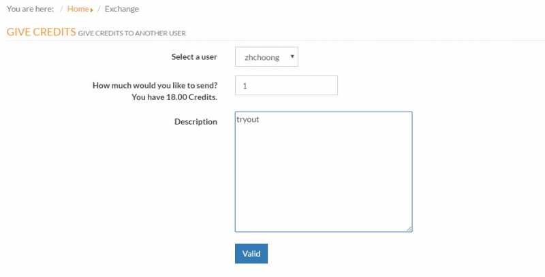This screenshot has width=545, height=277.
Task: Click the How much would you like to send label
Action: (x=155, y=85)
